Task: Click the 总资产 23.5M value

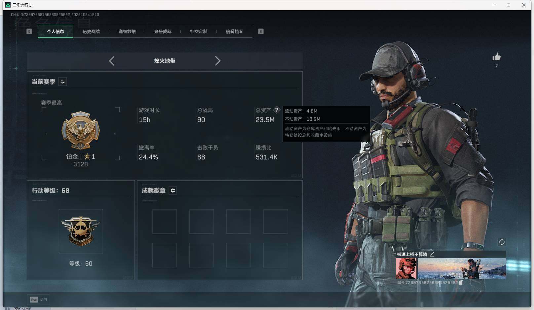Action: [265, 120]
